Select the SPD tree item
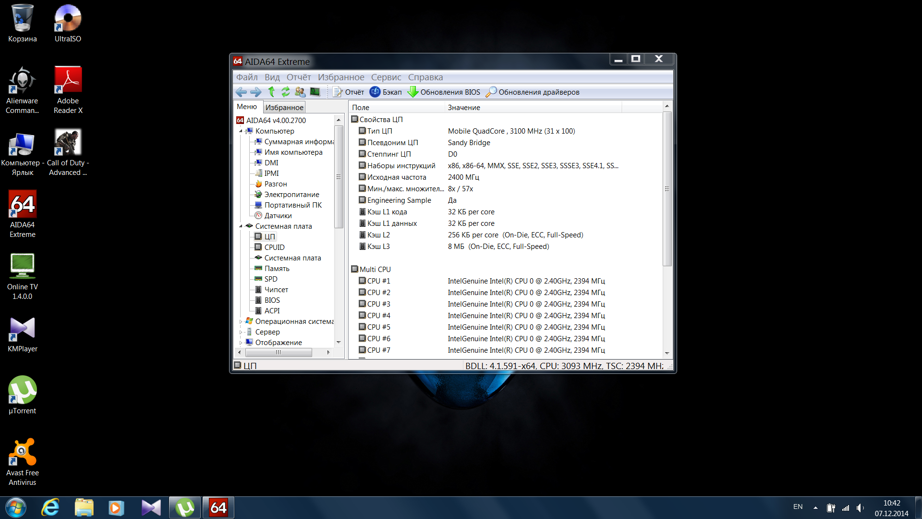 click(x=266, y=279)
